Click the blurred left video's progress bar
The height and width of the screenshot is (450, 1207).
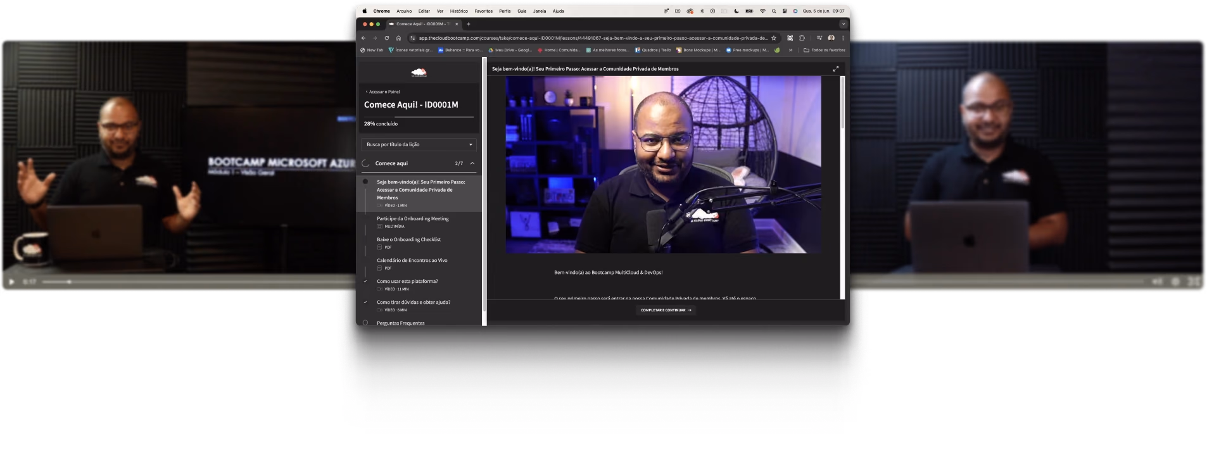199,282
